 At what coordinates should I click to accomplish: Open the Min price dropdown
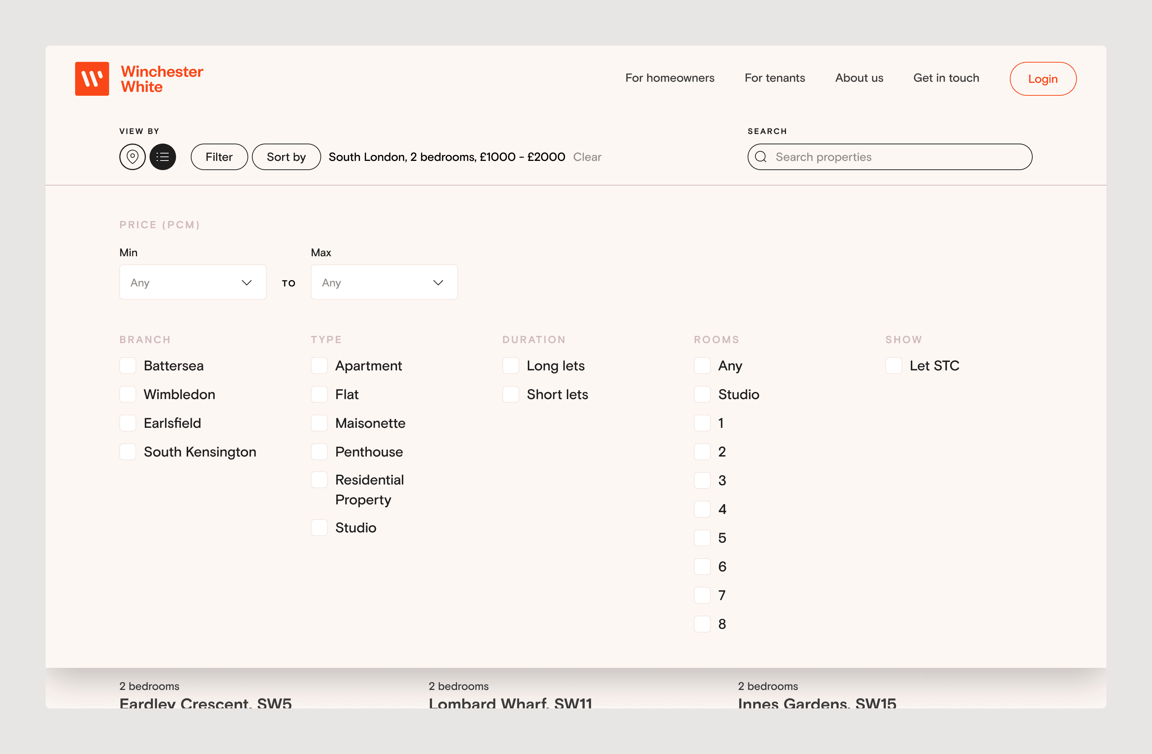click(x=193, y=282)
